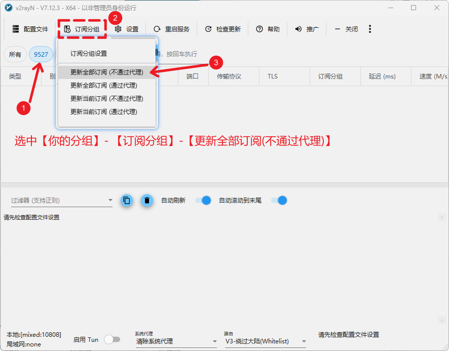This screenshot has width=449, height=351.
Task: Click the 订阅分组 toolbar icon
Action: pyautogui.click(x=67, y=29)
